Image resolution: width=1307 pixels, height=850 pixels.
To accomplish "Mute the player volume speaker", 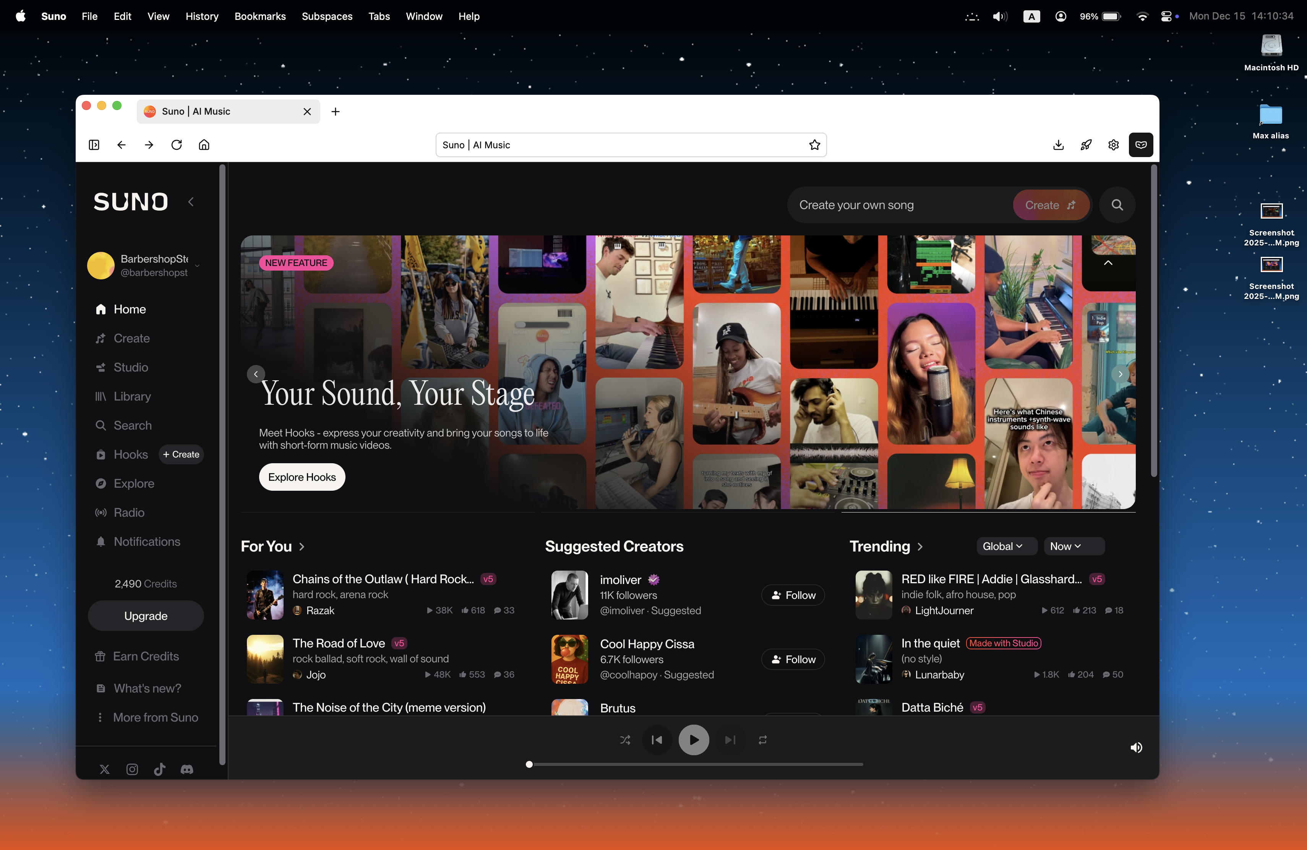I will coord(1136,747).
